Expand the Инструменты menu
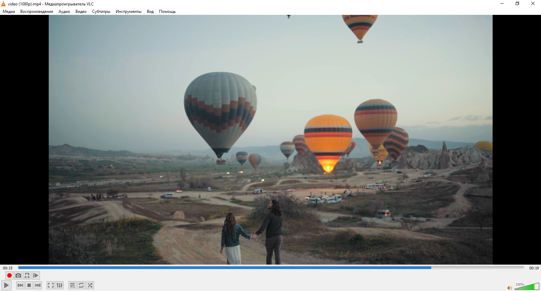The height and width of the screenshot is (291, 541). [129, 12]
